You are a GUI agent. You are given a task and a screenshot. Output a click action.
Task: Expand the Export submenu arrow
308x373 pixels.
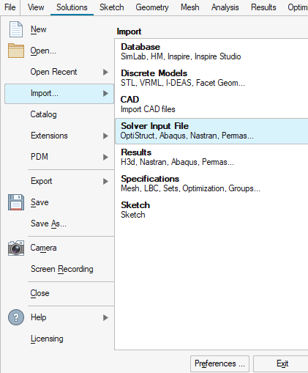105,181
